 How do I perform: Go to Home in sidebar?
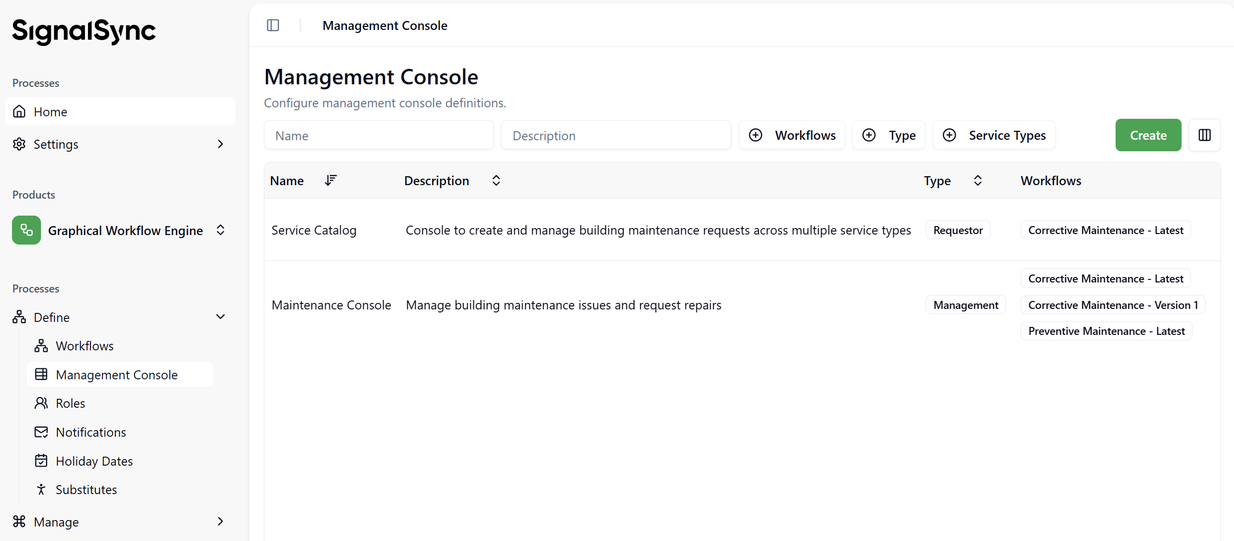[120, 111]
